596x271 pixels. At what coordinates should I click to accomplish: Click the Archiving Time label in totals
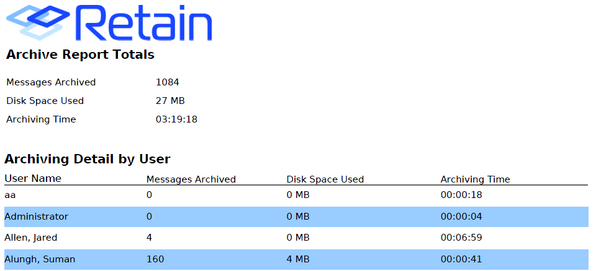pyautogui.click(x=41, y=119)
